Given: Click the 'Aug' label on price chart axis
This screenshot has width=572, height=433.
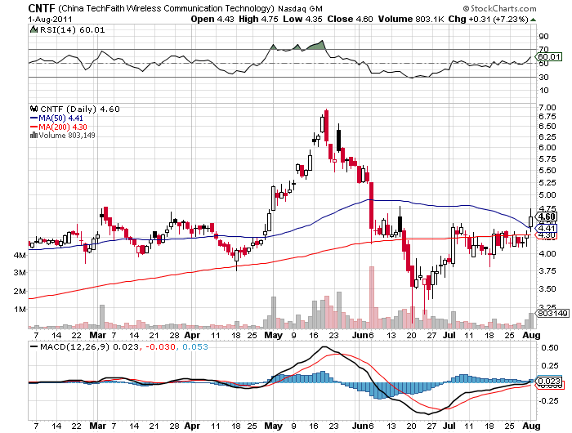Looking at the screenshot, I should (531, 335).
